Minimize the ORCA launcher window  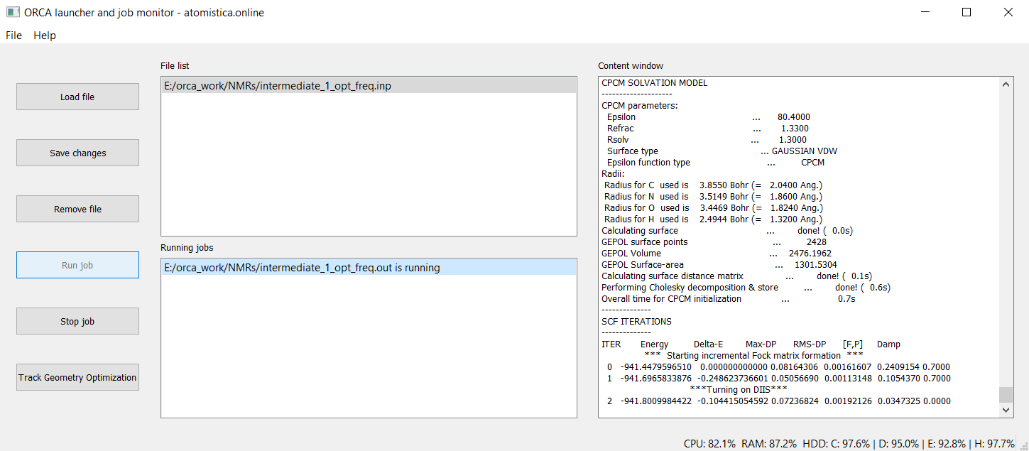[x=925, y=12]
